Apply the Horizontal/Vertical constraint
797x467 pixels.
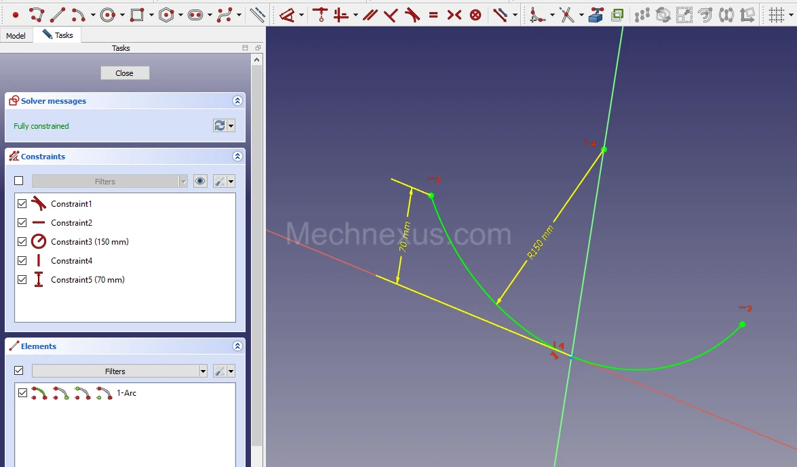click(x=341, y=15)
